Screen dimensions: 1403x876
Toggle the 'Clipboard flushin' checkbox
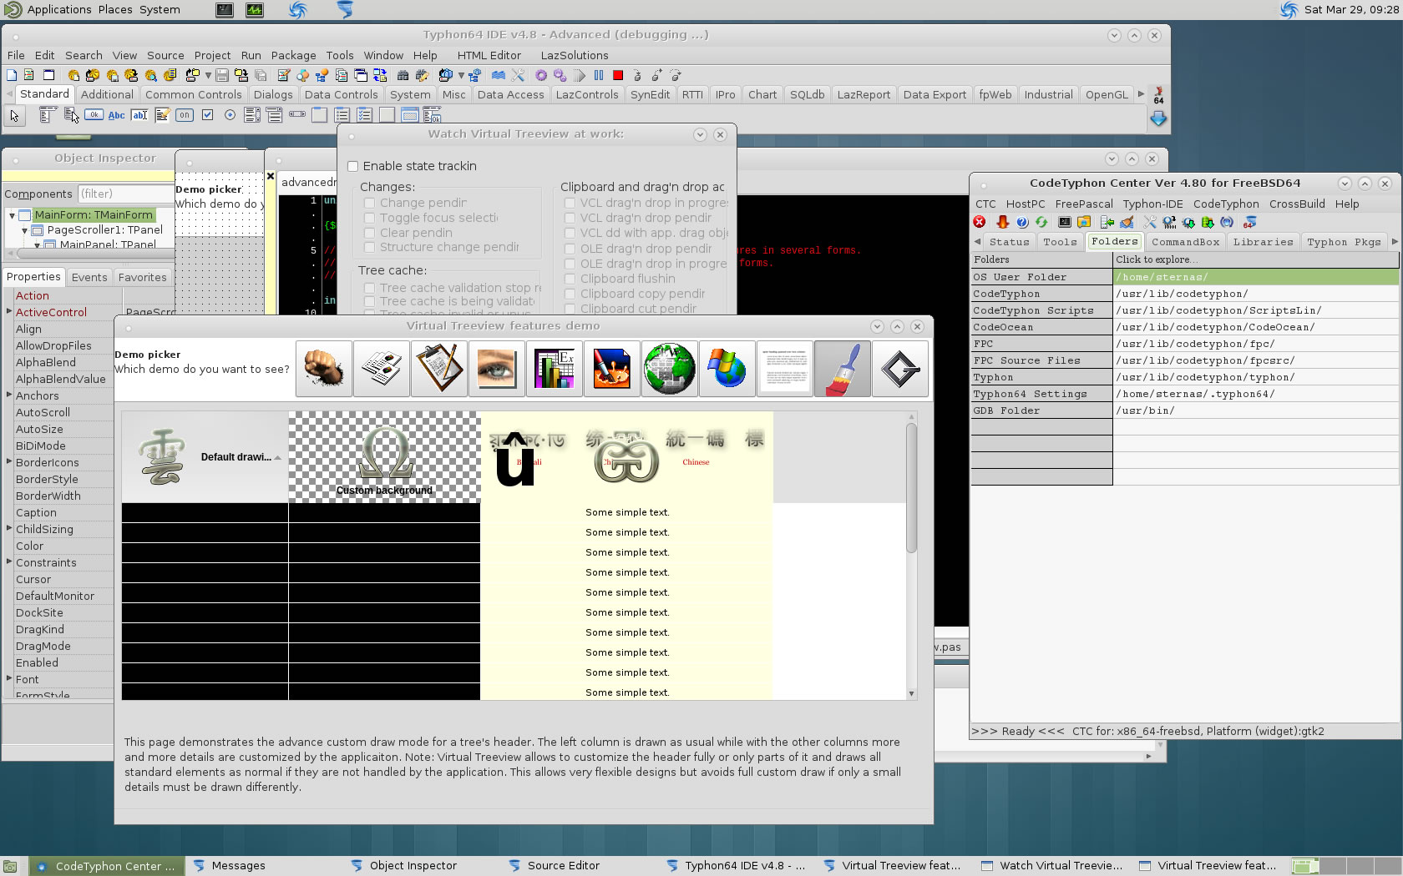point(570,279)
